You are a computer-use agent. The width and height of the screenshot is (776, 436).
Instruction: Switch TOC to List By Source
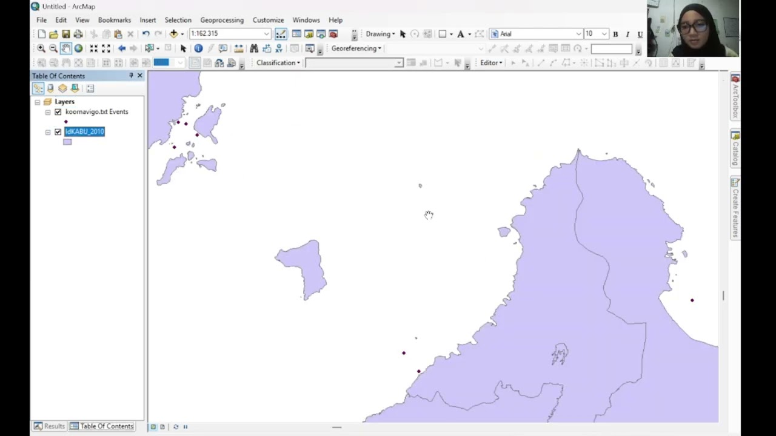coord(50,88)
